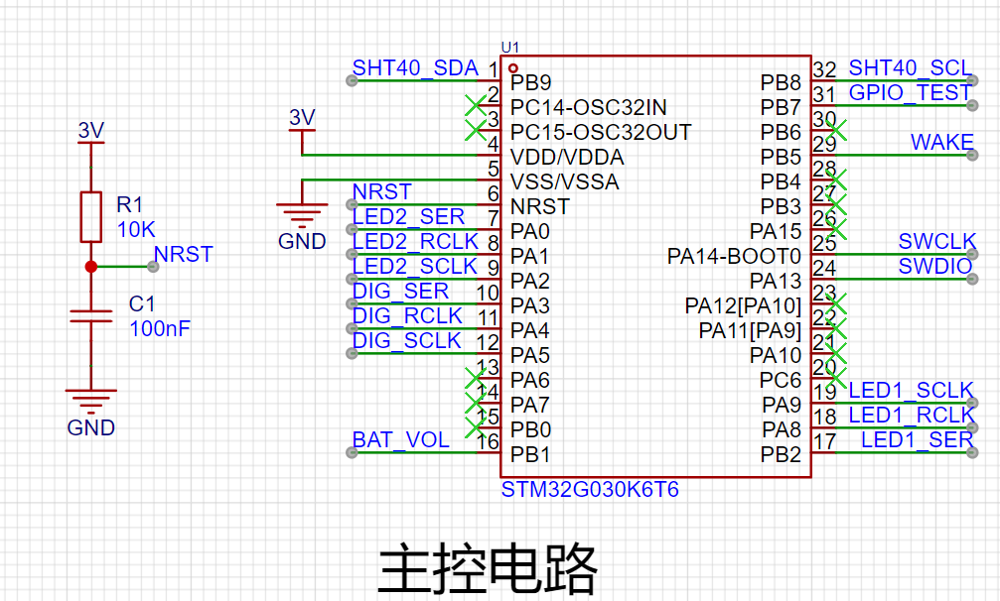Select no-connect mark on pin 23 PA12[PA10]
Screen dimensions: 1000x601
pos(835,303)
